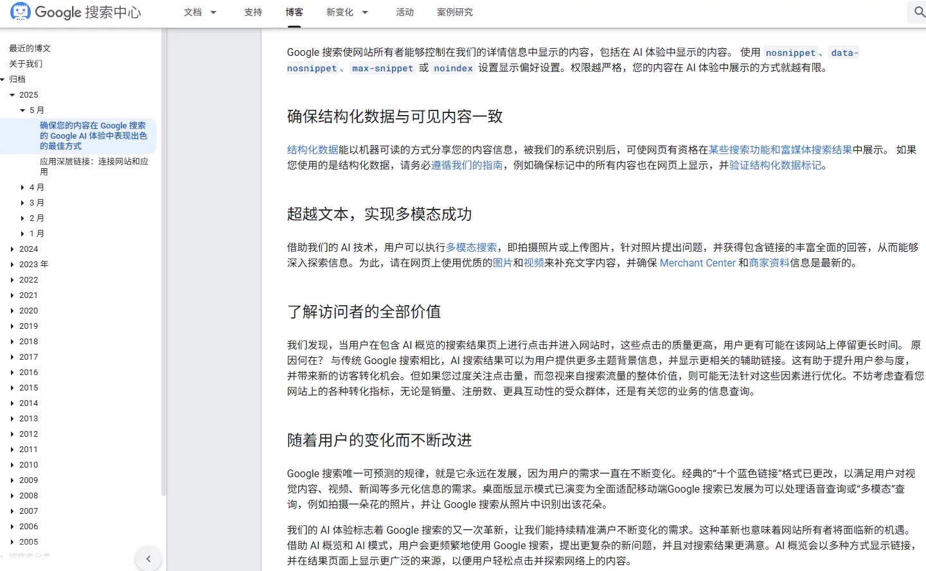The image size is (926, 571).
Task: Follow the 遵循我们的指南 link
Action: click(x=467, y=165)
